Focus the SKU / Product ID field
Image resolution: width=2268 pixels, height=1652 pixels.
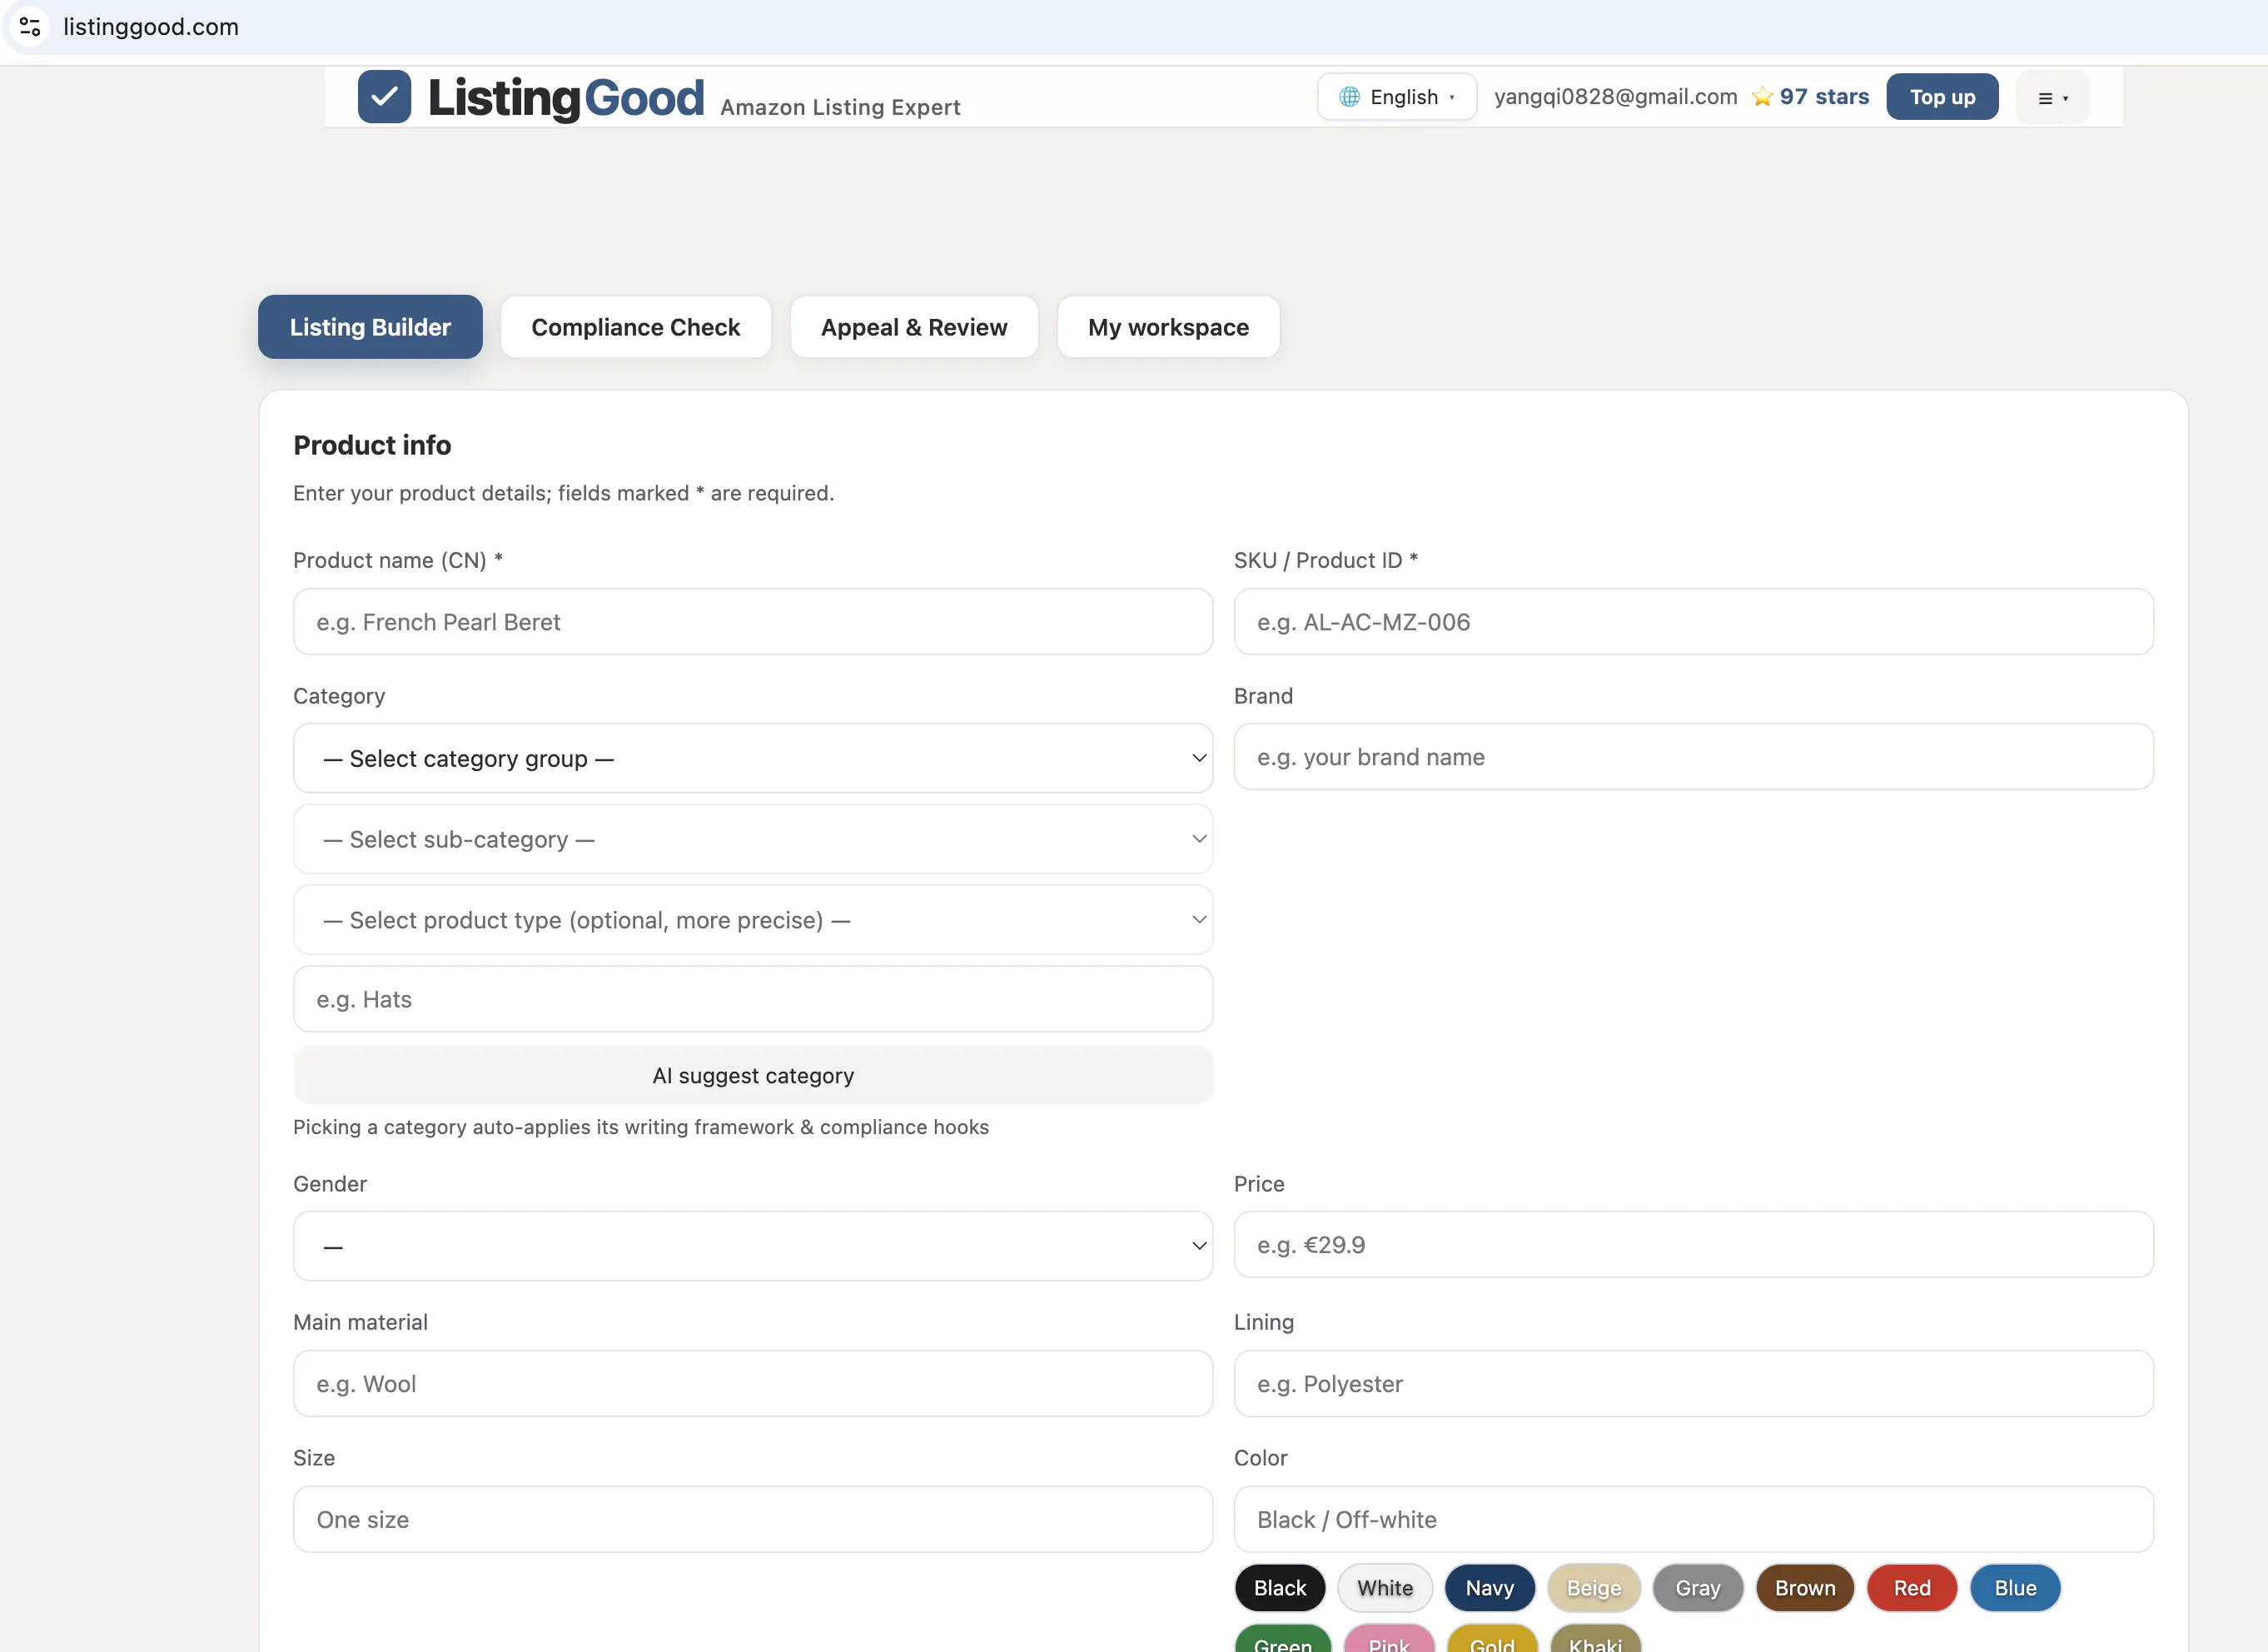(1693, 622)
